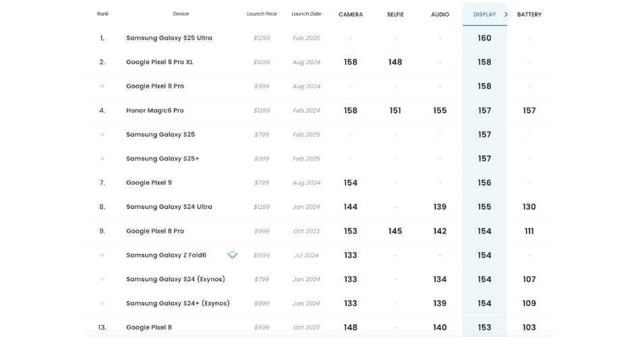The height and width of the screenshot is (337, 642).
Task: Click audio score 140 for Google Pixel 8
Action: [440, 328]
